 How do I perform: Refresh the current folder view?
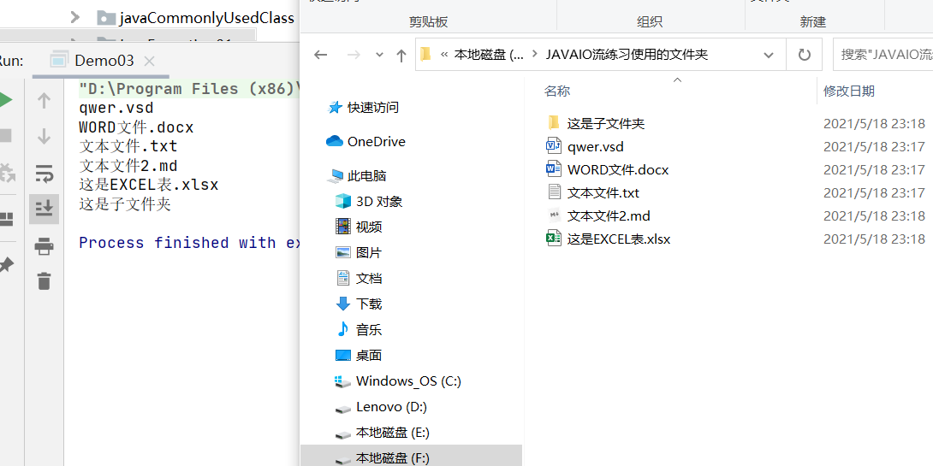(x=805, y=56)
